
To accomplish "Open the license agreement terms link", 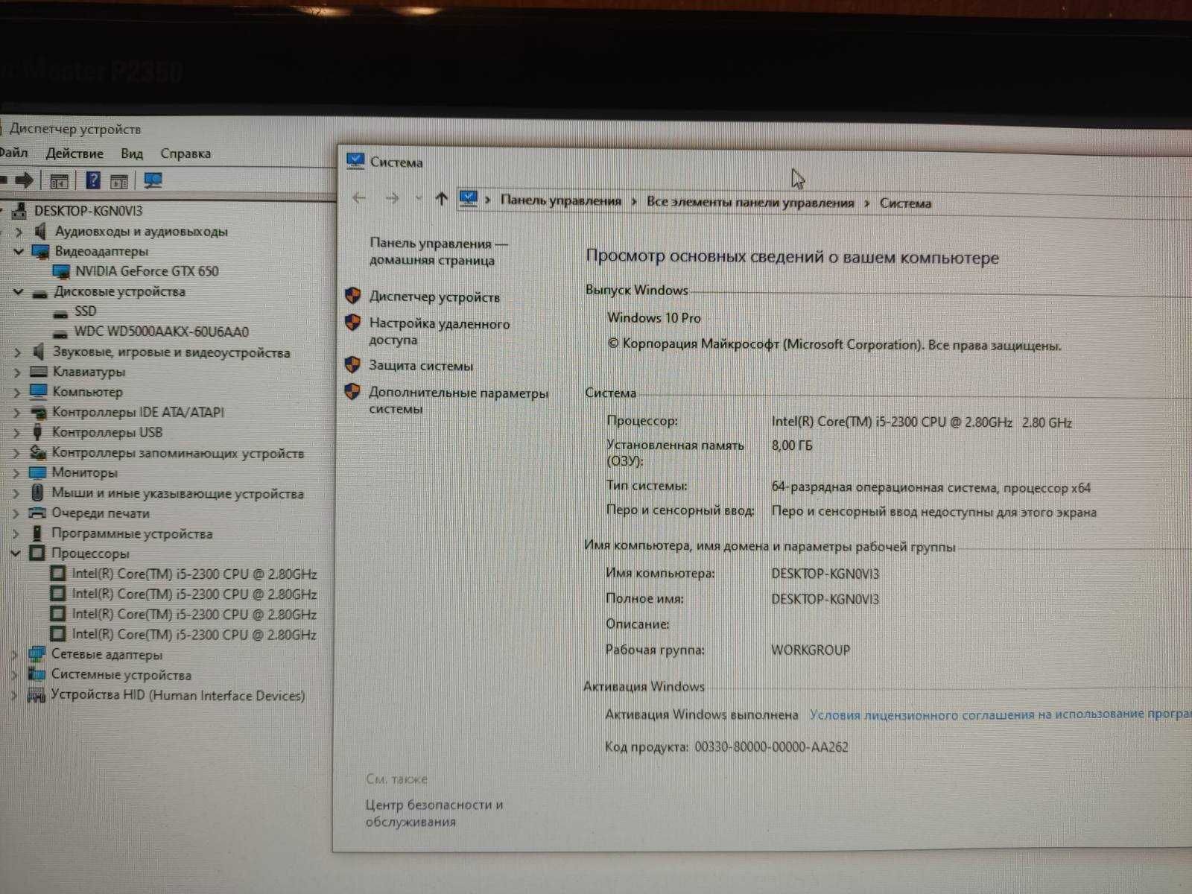I will (x=1001, y=714).
